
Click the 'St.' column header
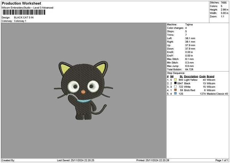181,77
